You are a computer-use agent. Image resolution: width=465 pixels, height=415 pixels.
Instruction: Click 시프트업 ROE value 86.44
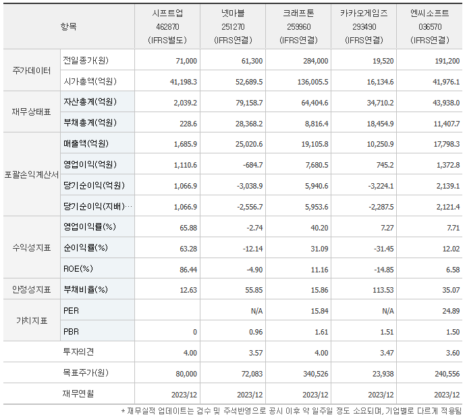[188, 270]
